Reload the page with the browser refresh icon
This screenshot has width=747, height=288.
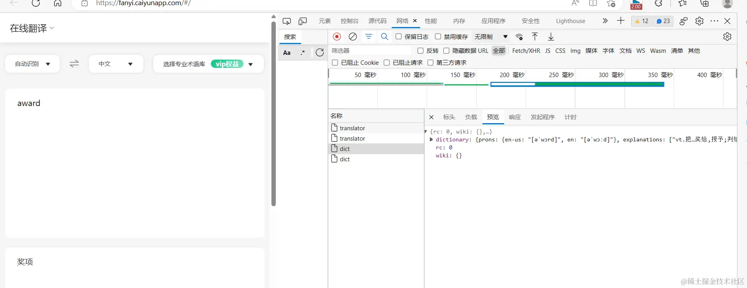coord(36,3)
